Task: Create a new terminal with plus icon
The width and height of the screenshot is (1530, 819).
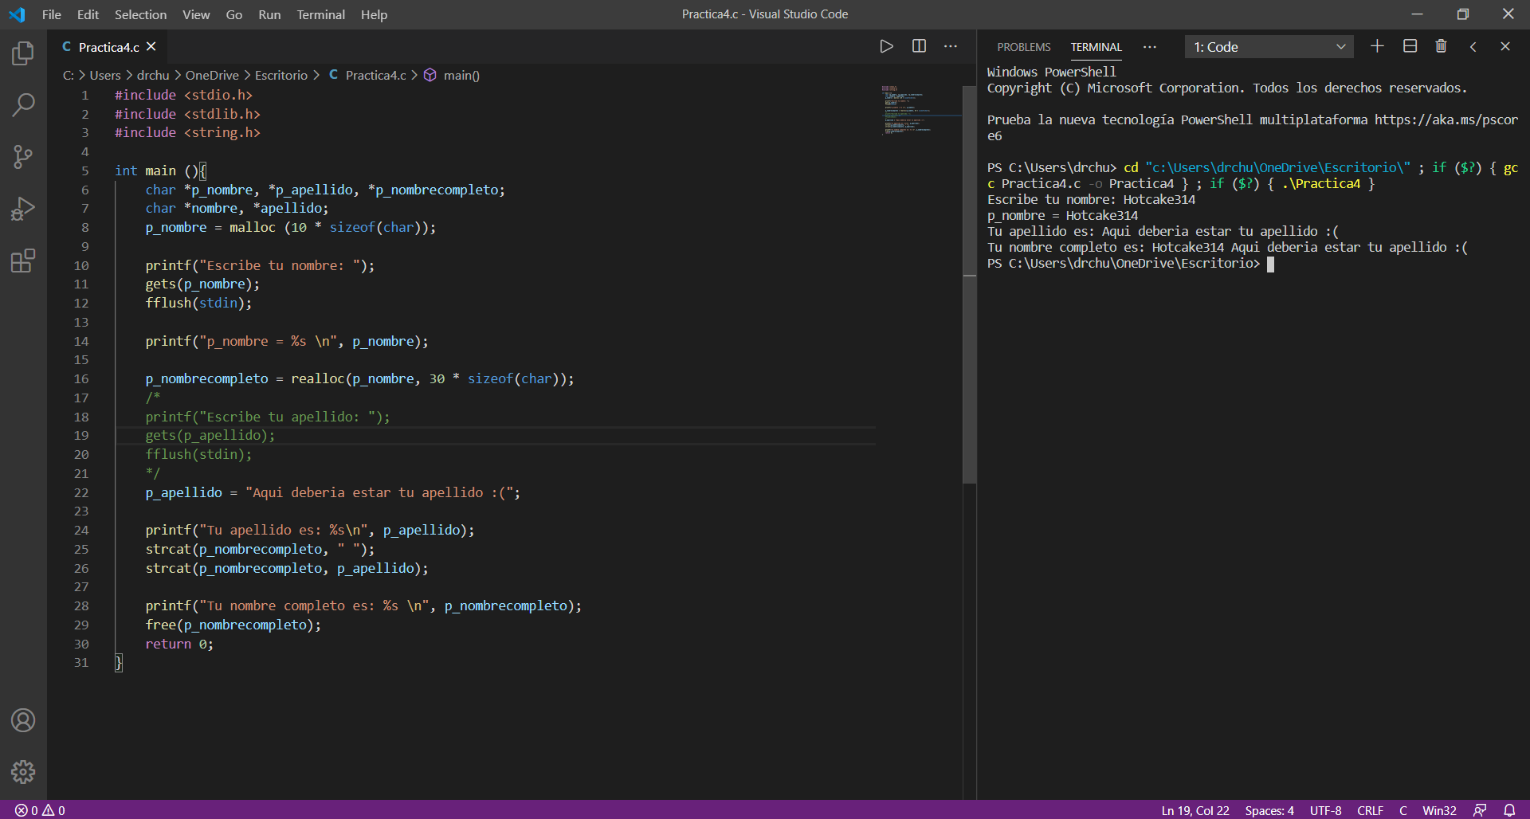Action: pos(1377,46)
